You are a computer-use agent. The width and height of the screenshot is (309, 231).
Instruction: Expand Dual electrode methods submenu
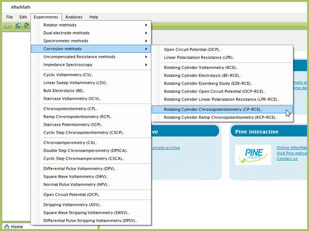point(91,33)
